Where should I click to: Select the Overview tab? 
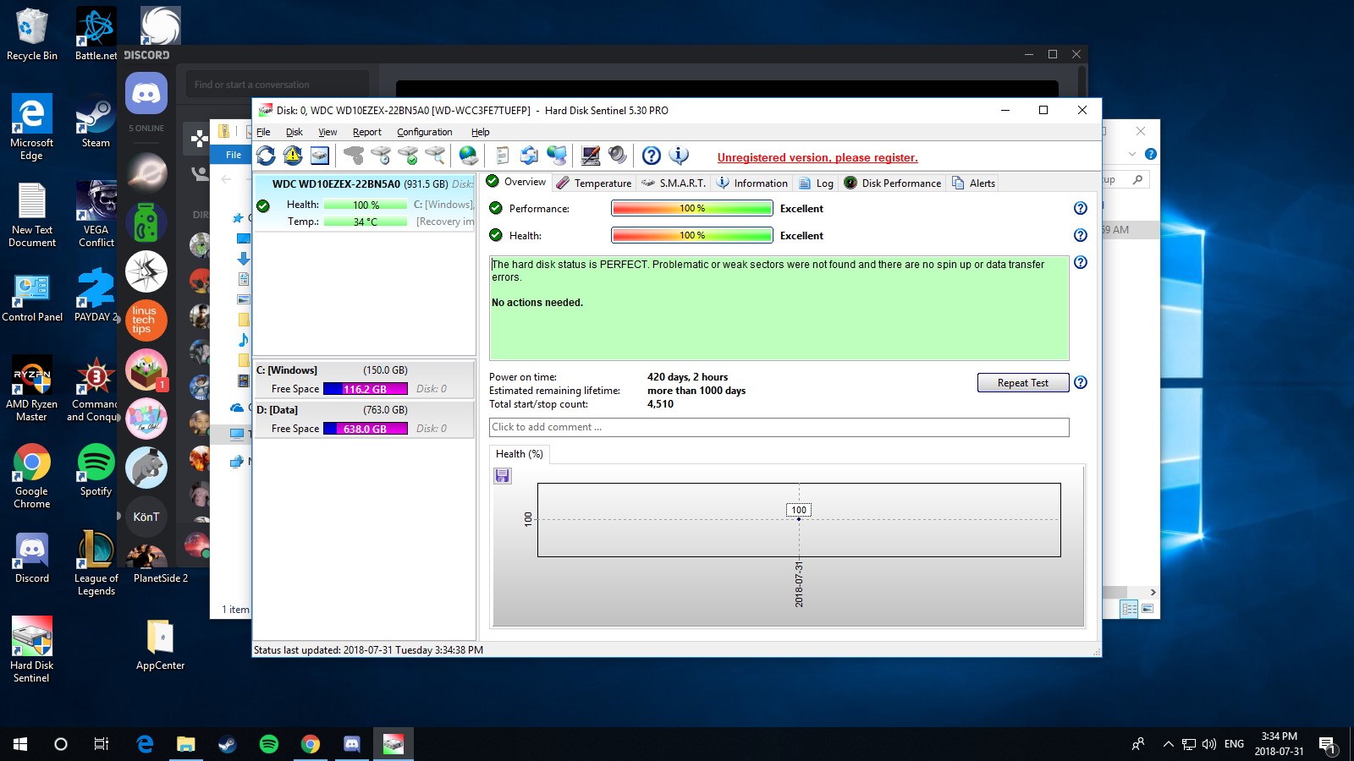click(x=516, y=182)
